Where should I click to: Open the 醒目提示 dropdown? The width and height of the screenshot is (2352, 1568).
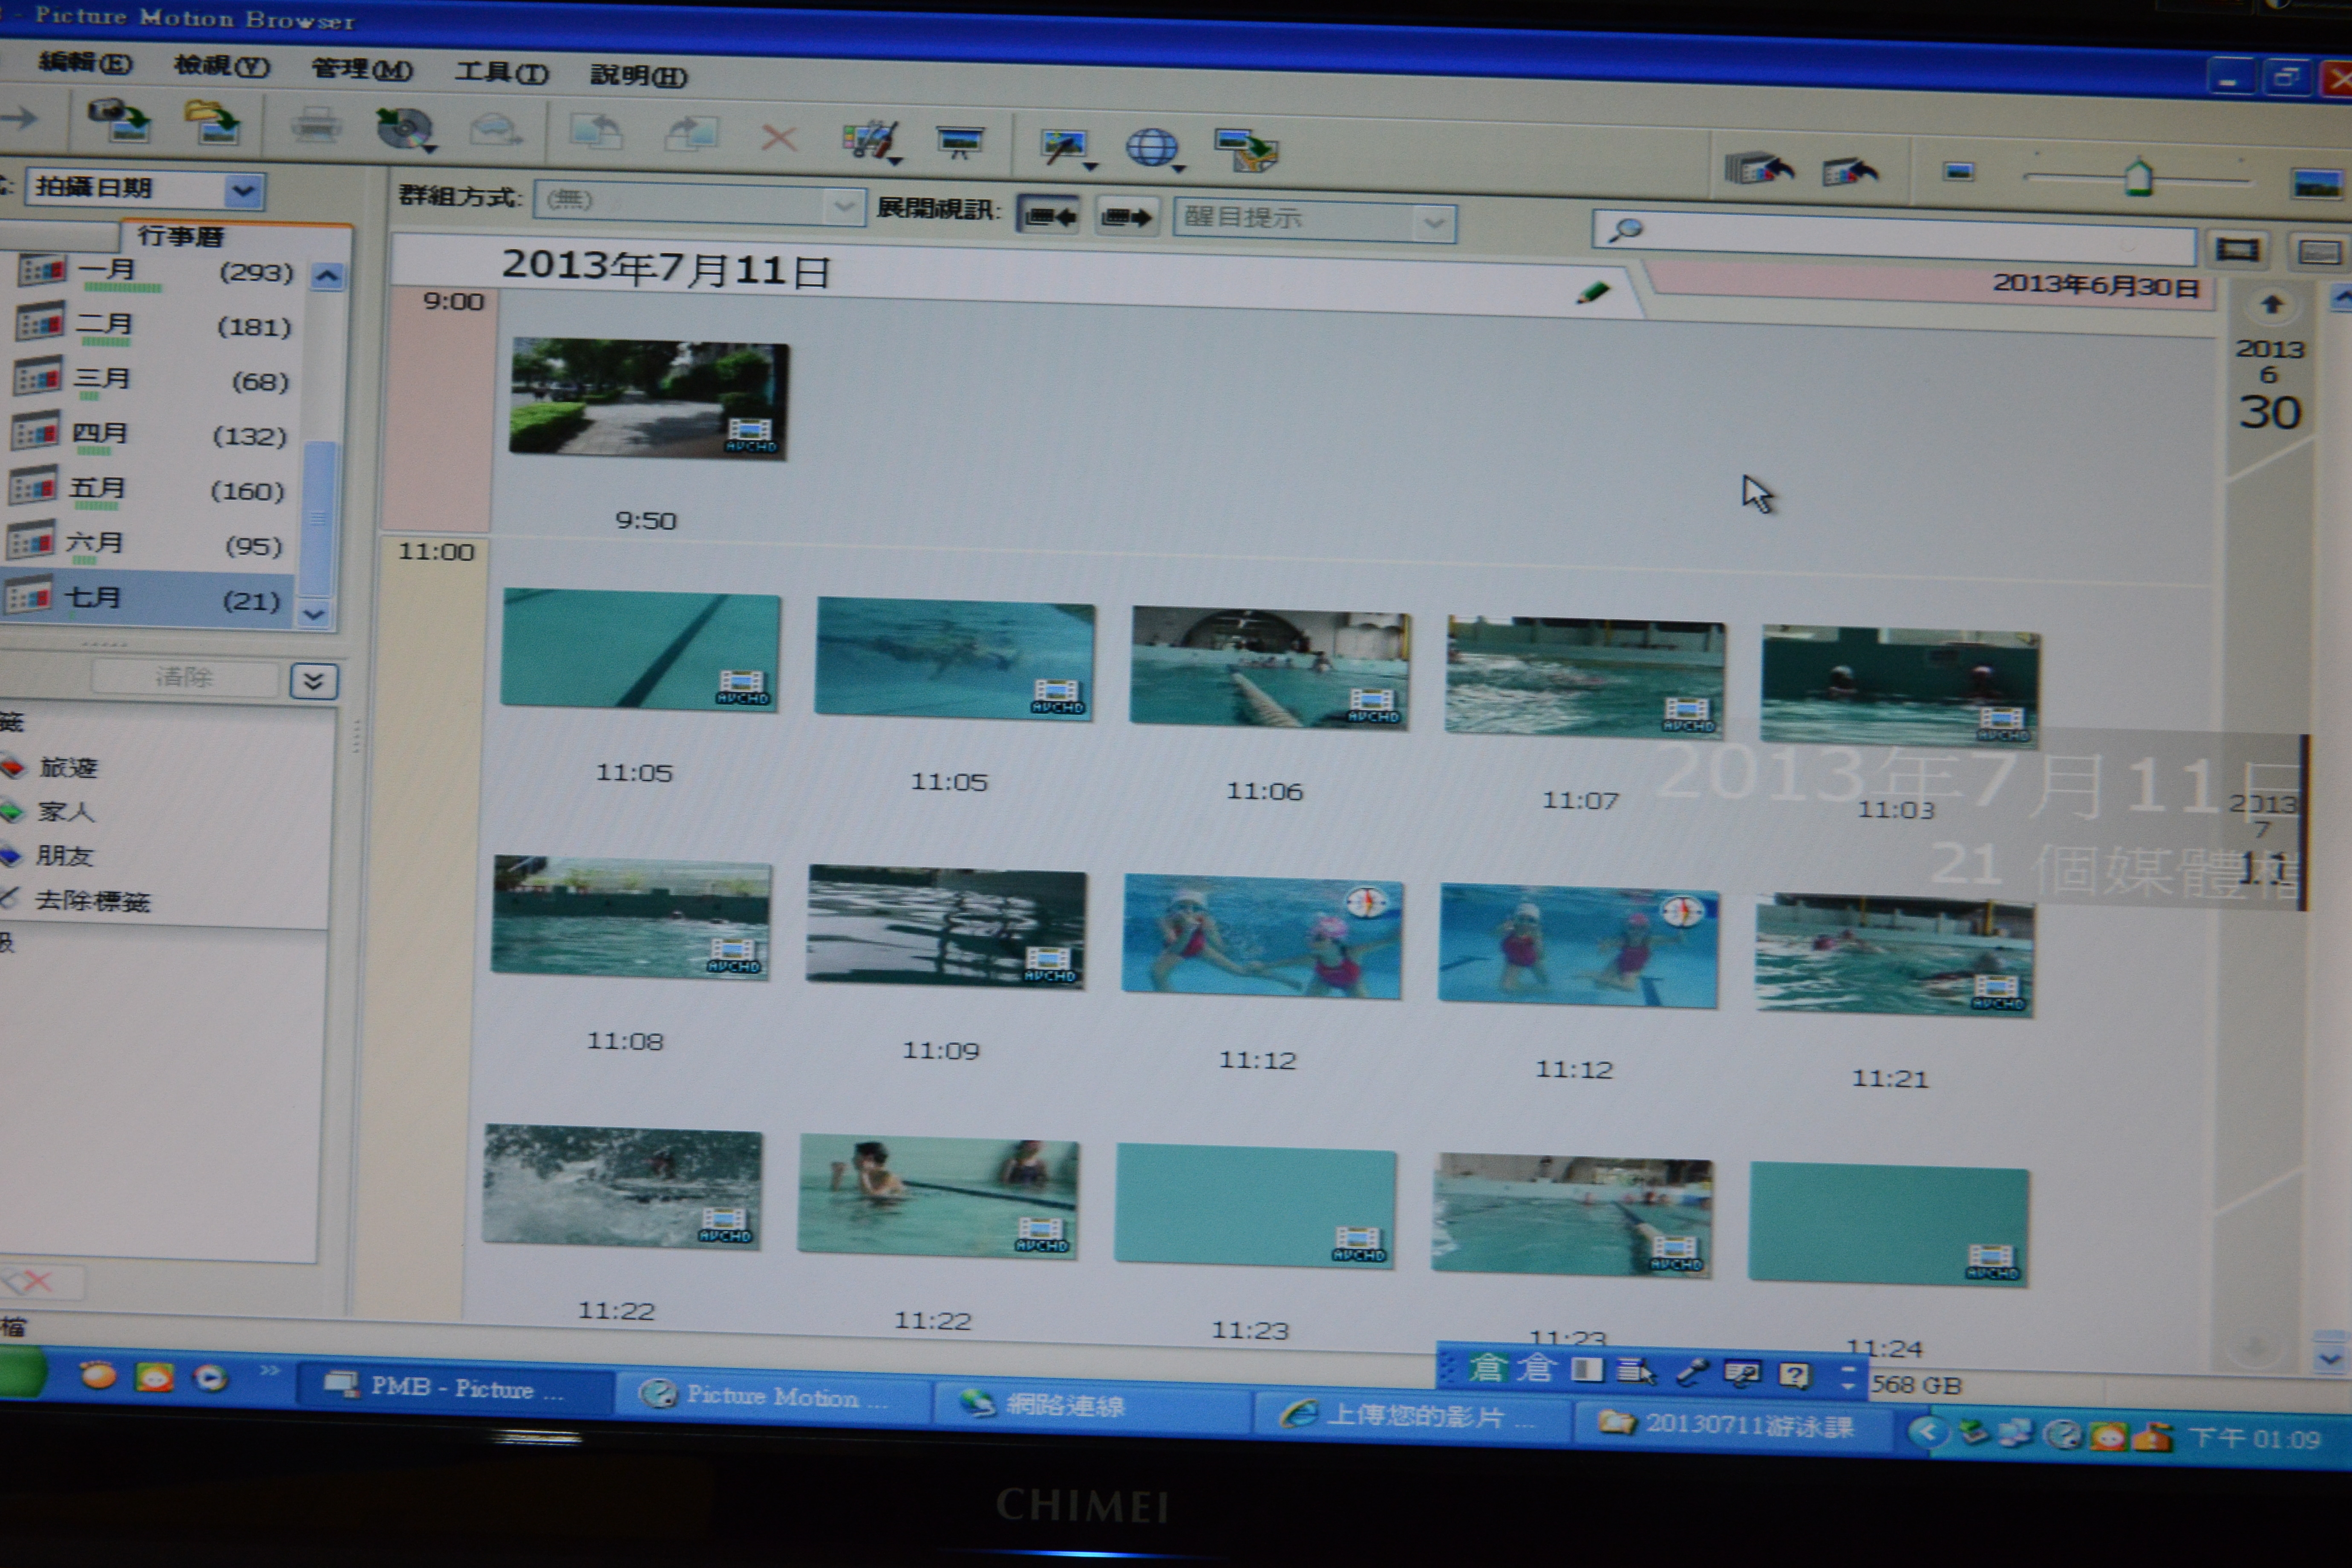tap(1315, 219)
